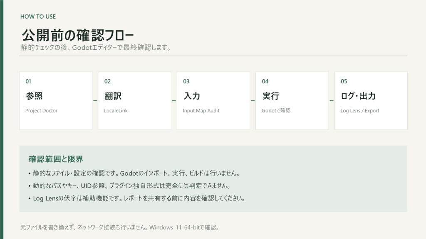
Task: Click the '参照' step heading
Action: (x=34, y=96)
